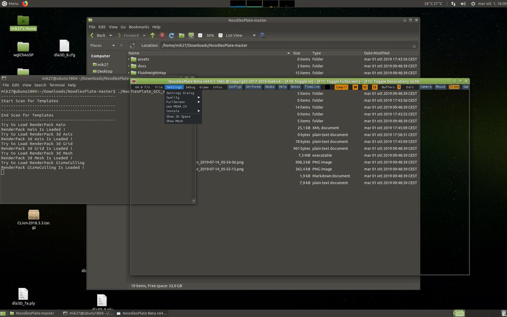Image resolution: width=507 pixels, height=317 pixels.
Task: Open Bookmarks menu in file manager
Action: pos(139,27)
